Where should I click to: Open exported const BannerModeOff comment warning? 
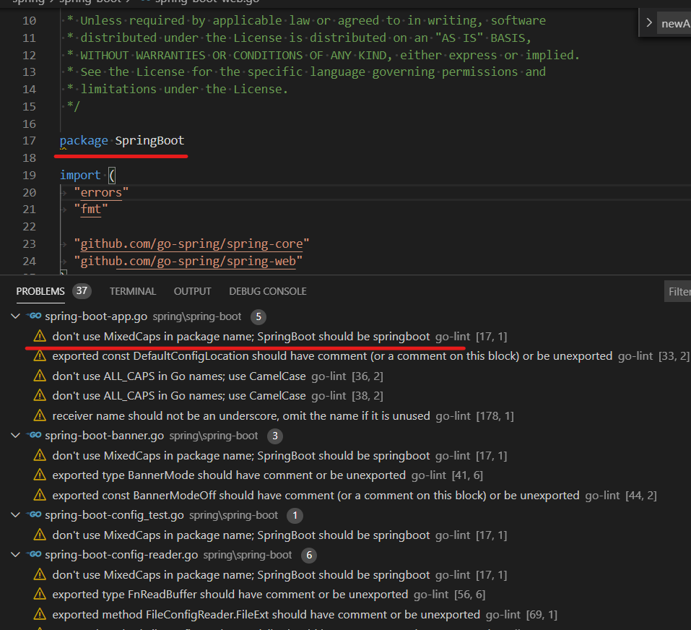pyautogui.click(x=316, y=495)
